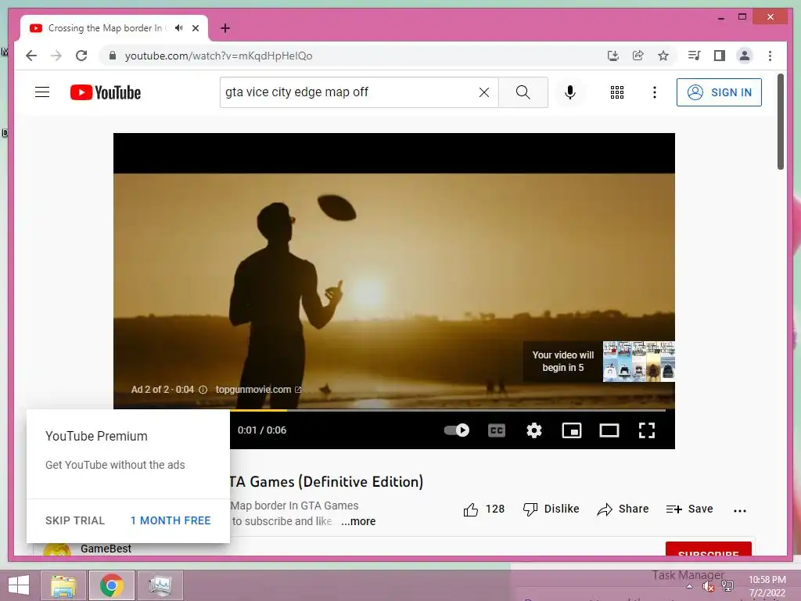Reload the current YouTube page
The height and width of the screenshot is (601, 801).
click(x=81, y=56)
